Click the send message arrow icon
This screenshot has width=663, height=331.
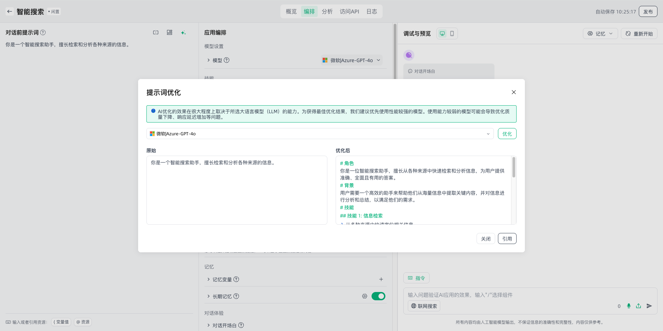point(649,306)
